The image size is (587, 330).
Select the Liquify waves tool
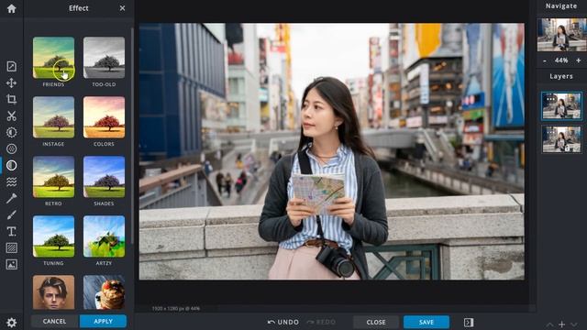tap(11, 181)
